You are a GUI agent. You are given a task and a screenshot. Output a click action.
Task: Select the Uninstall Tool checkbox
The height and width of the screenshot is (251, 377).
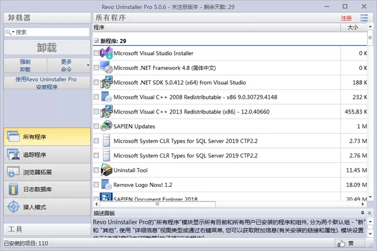click(96, 170)
